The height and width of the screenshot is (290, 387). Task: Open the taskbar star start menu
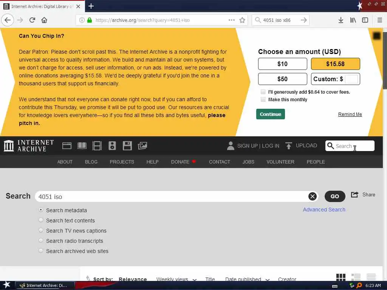point(6,285)
